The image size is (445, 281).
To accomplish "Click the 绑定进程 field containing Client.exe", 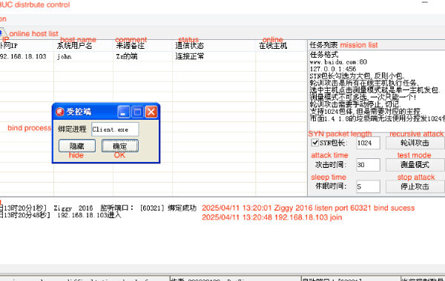I will [x=115, y=129].
